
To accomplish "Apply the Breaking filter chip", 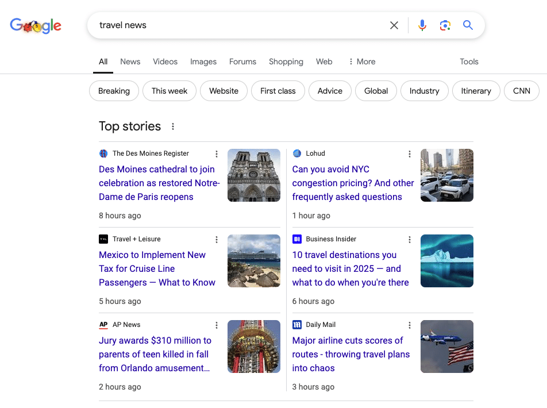I will click(114, 91).
